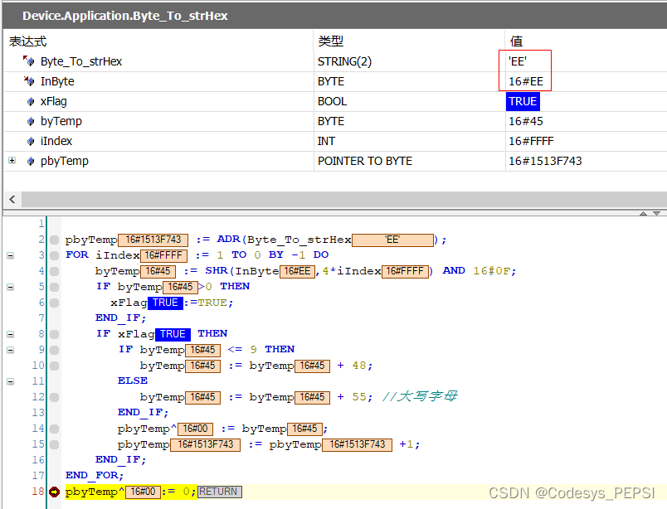Screen dimensions: 667x509
Task: Toggle breakpoint dot on line 6
Action: (x=54, y=303)
